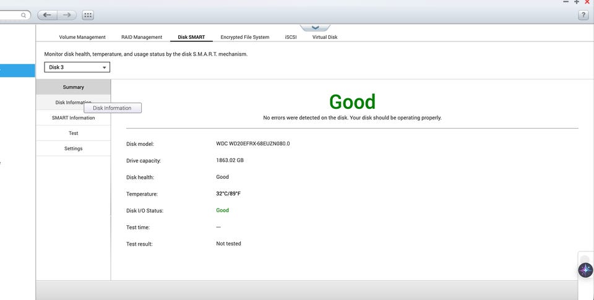This screenshot has width=594, height=300.
Task: Go forward with the right arrow button
Action: 67,15
